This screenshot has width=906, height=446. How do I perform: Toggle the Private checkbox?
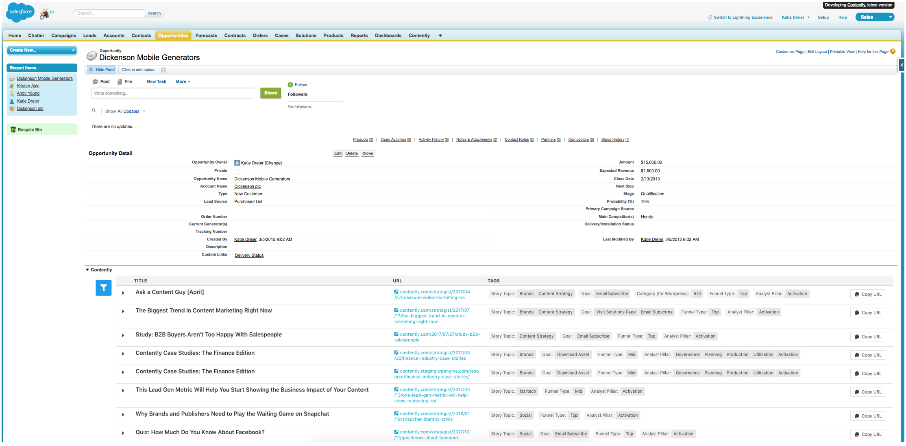[x=237, y=171]
